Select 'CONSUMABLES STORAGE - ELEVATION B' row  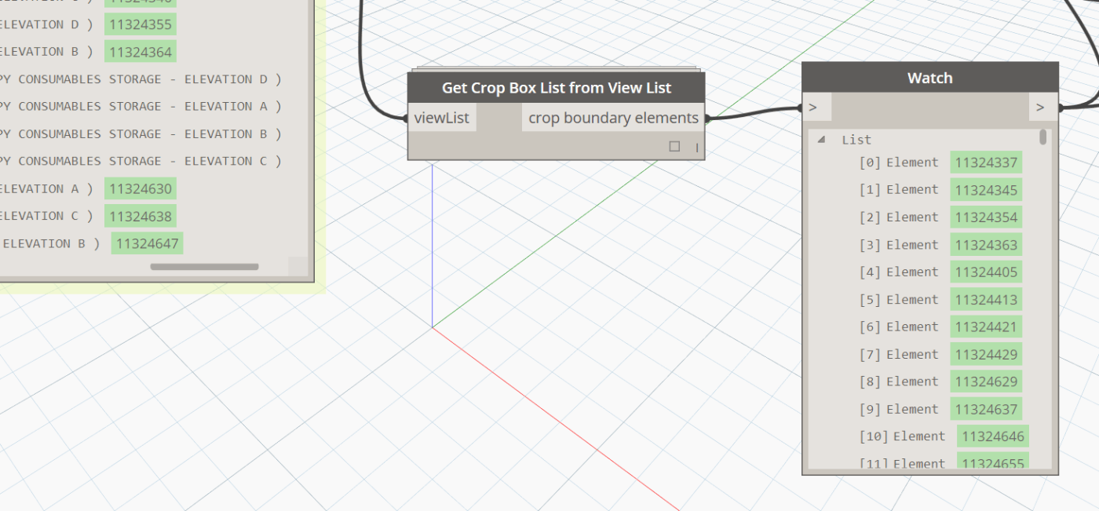141,134
